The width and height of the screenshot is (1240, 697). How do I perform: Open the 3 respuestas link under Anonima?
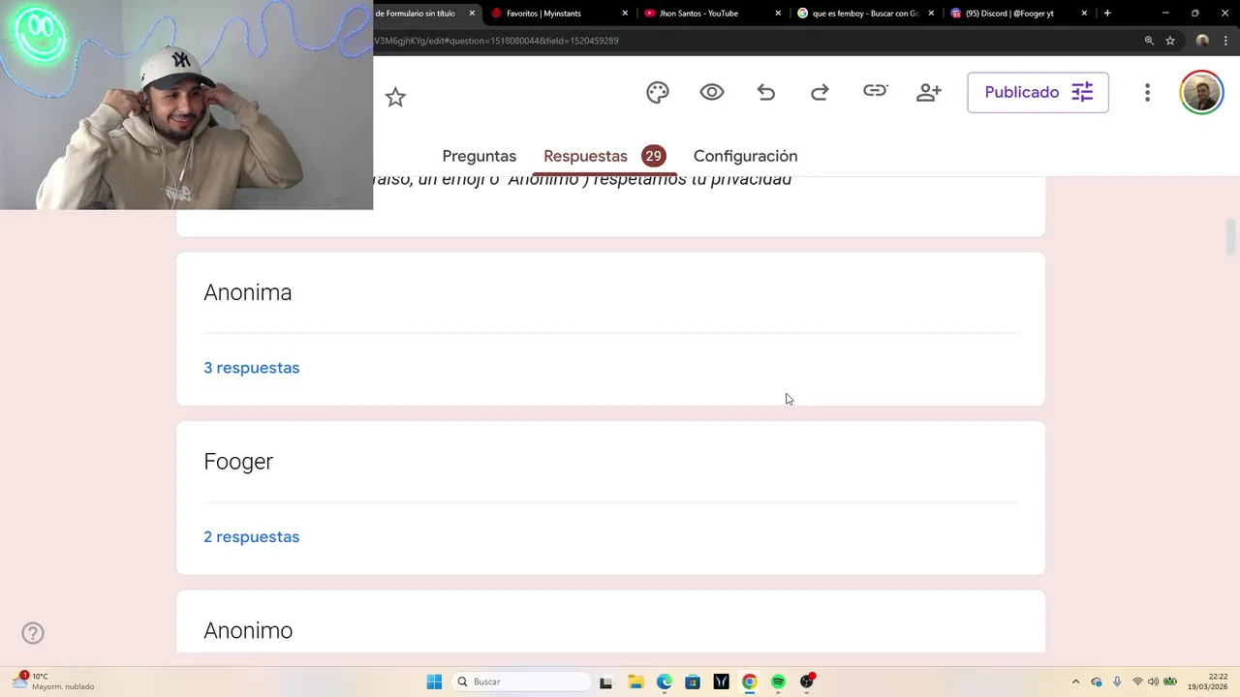point(251,368)
